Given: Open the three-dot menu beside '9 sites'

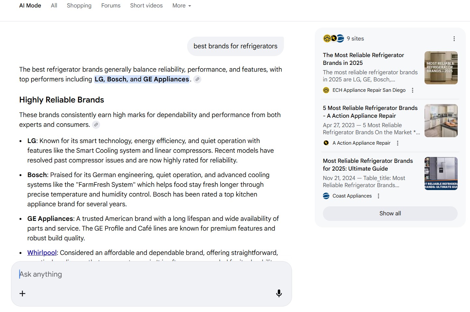Looking at the screenshot, I should [454, 39].
